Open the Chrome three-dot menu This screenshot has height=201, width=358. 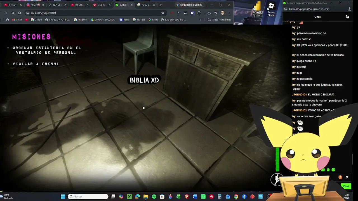pyautogui.click(x=229, y=13)
